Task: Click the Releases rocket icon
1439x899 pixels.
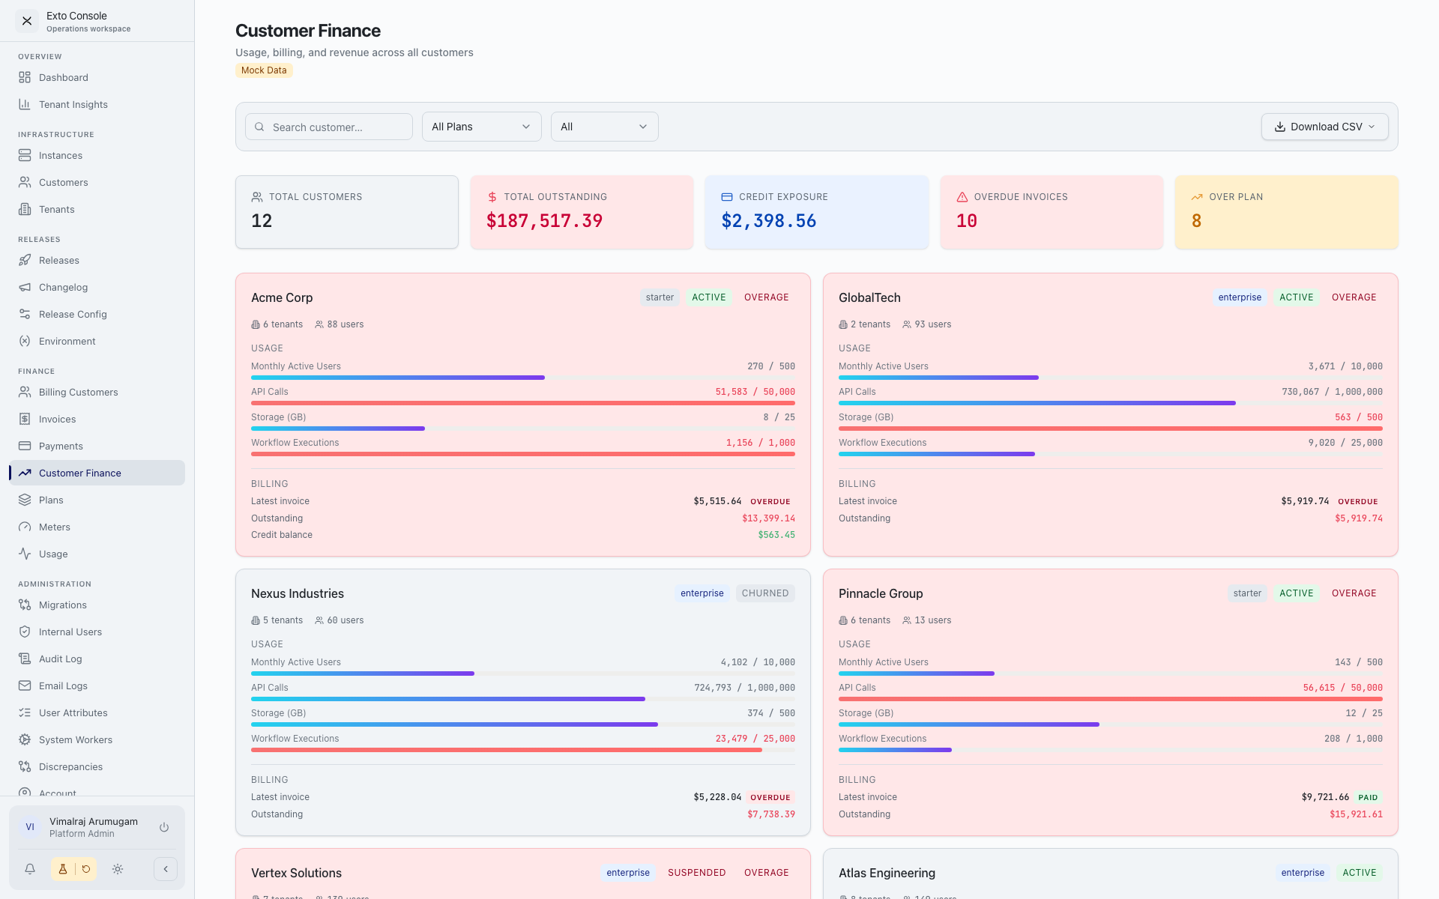Action: (x=25, y=260)
